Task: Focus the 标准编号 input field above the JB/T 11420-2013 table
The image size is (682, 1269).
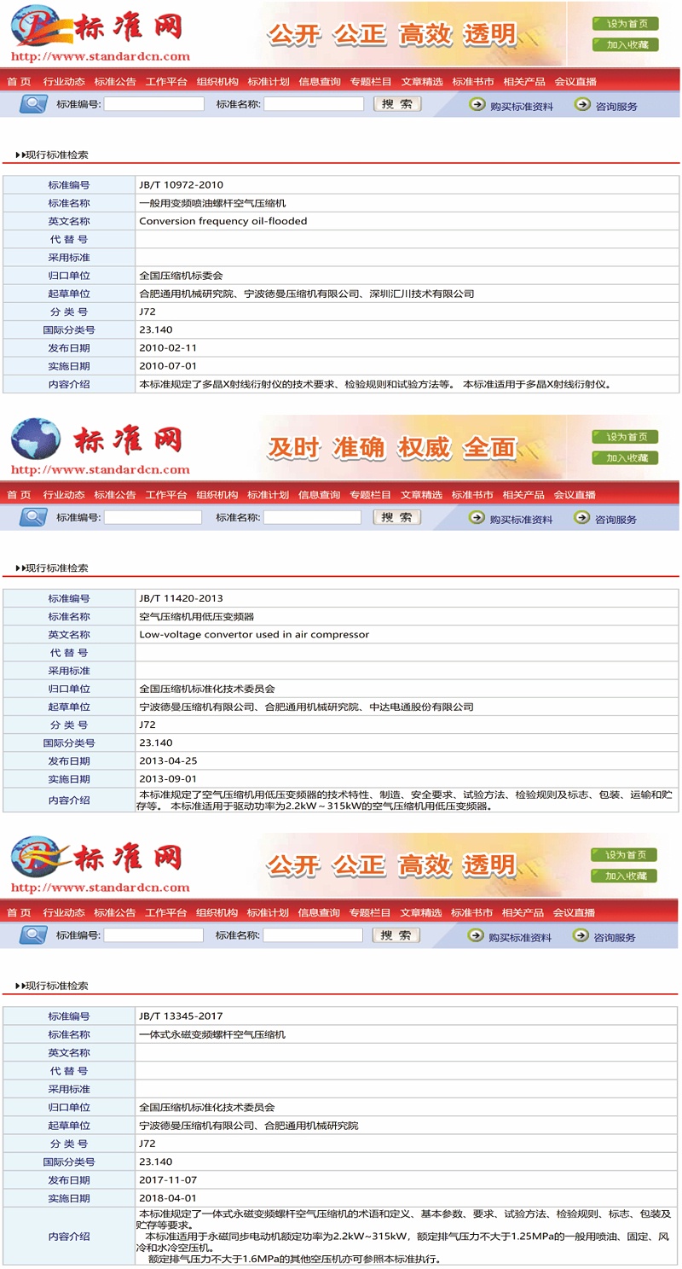Action: [x=153, y=517]
